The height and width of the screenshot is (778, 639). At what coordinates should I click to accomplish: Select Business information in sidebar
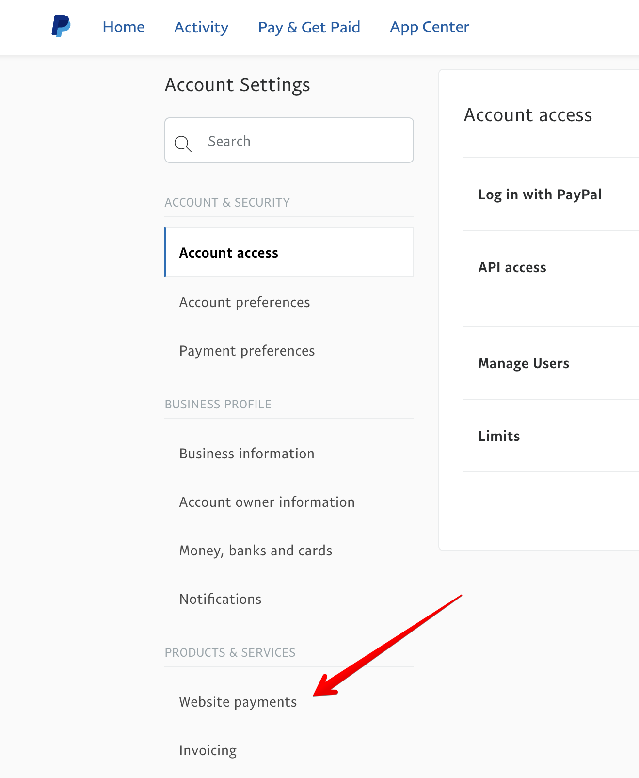[247, 454]
